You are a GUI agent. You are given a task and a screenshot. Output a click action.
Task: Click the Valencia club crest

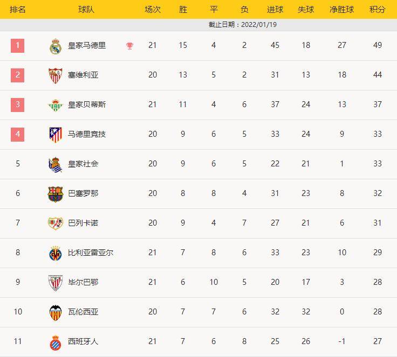[x=55, y=312]
